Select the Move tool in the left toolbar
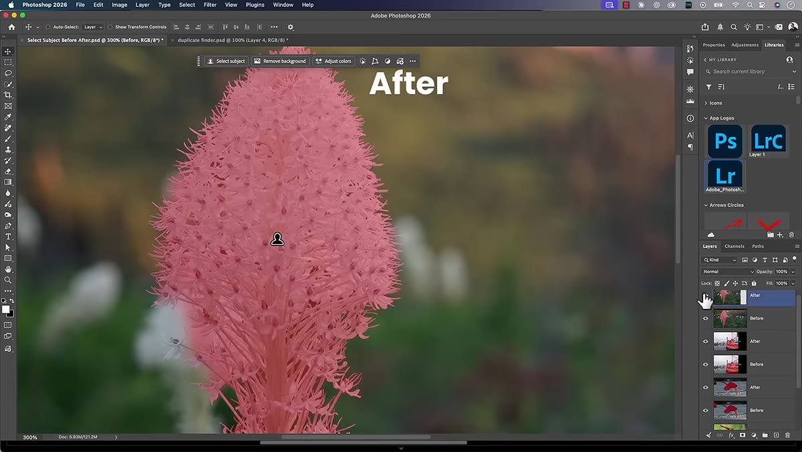802x452 pixels. [x=8, y=51]
